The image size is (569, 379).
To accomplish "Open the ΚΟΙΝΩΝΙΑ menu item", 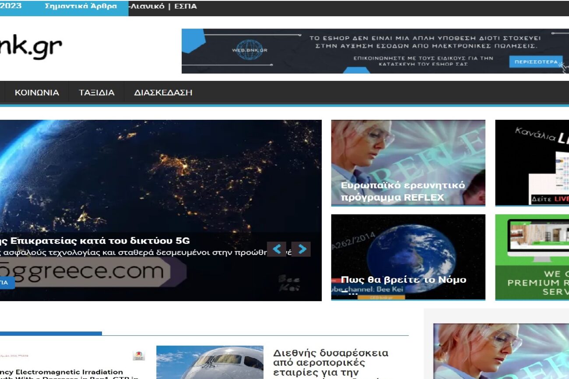I will click(x=37, y=93).
